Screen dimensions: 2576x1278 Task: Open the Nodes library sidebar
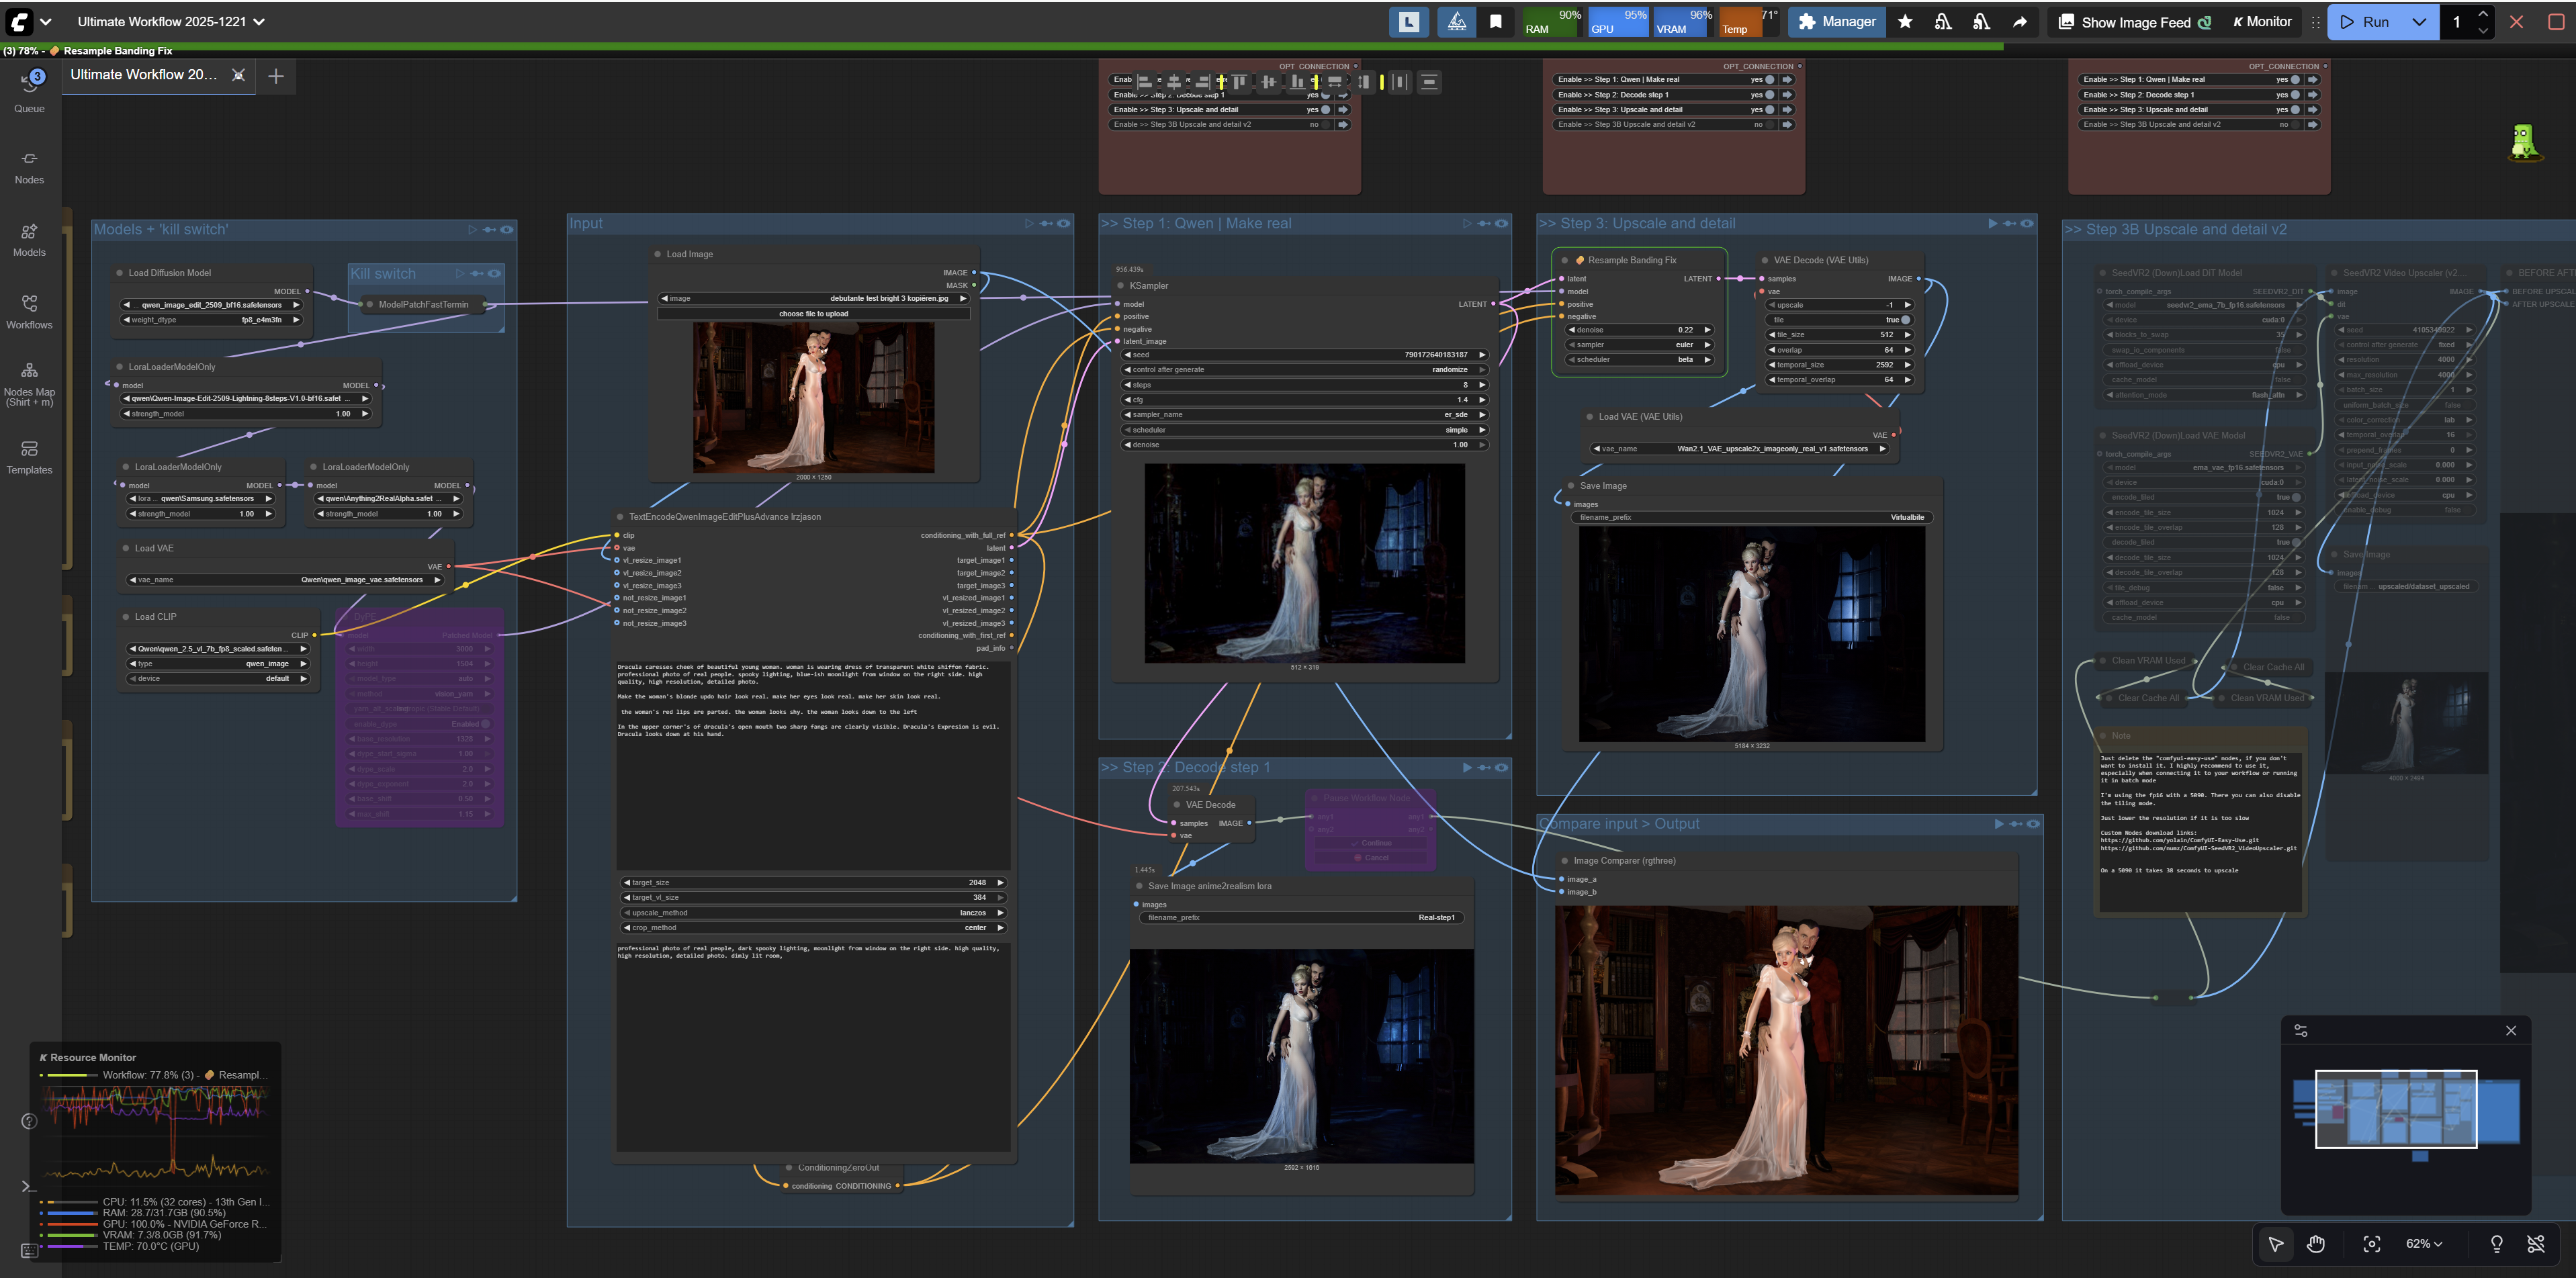[29, 168]
